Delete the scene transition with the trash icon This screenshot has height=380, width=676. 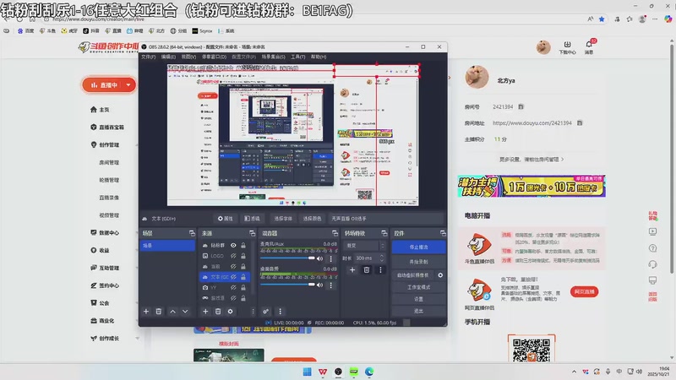[x=367, y=269]
